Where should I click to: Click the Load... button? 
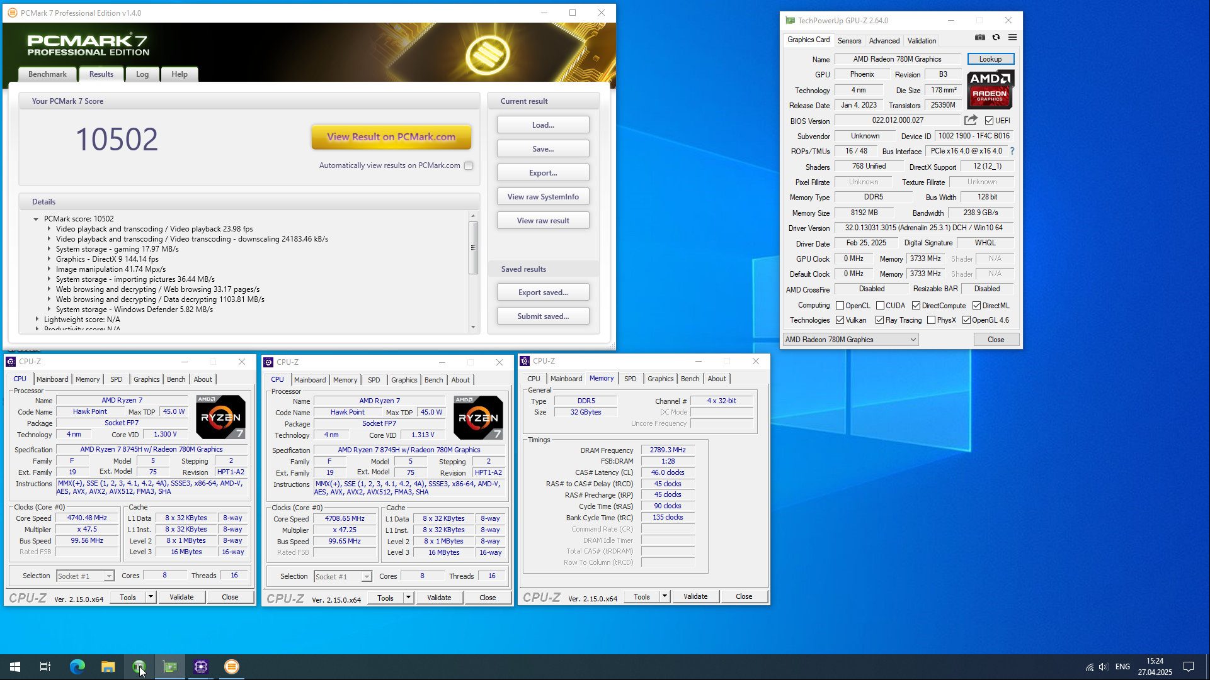(x=543, y=125)
